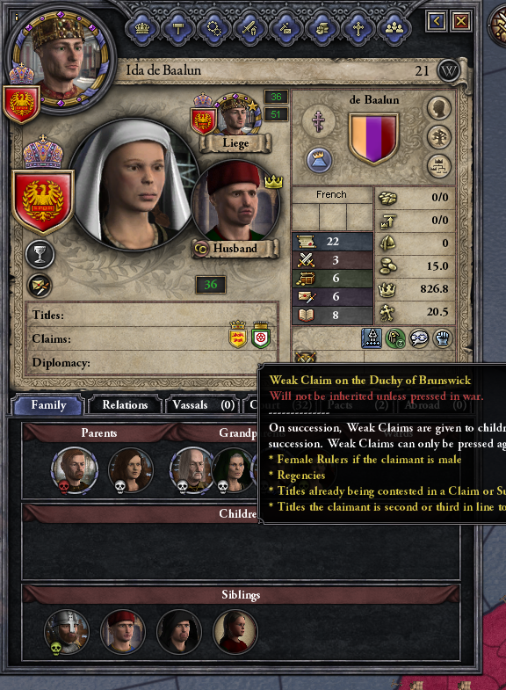Go back with the yellow arrow button
The image size is (506, 690).
coord(437,20)
